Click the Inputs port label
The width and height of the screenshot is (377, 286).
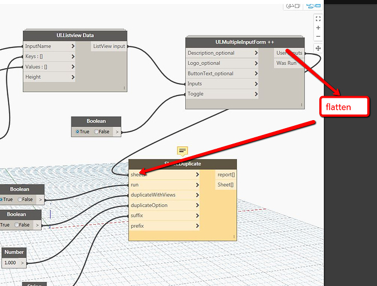click(x=195, y=84)
